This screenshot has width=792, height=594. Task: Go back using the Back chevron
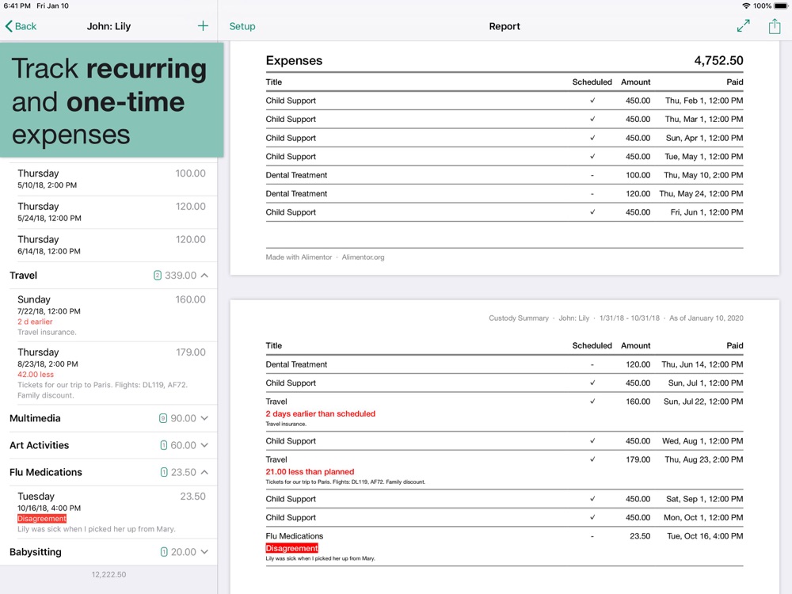(x=21, y=26)
